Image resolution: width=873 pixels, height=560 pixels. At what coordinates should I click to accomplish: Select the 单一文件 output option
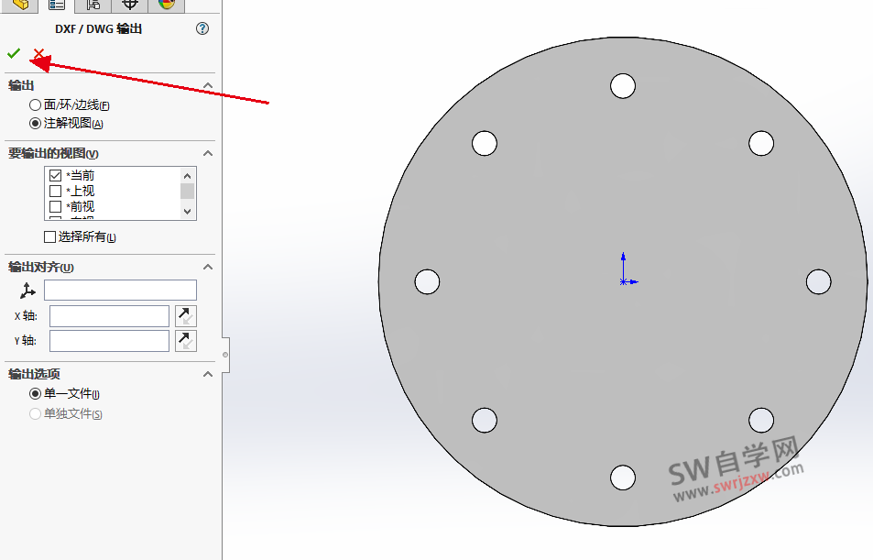coord(33,393)
